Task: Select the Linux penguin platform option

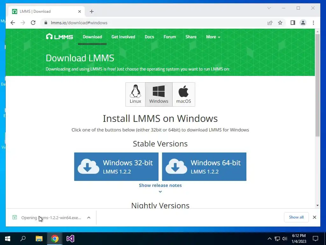Action: tap(135, 94)
